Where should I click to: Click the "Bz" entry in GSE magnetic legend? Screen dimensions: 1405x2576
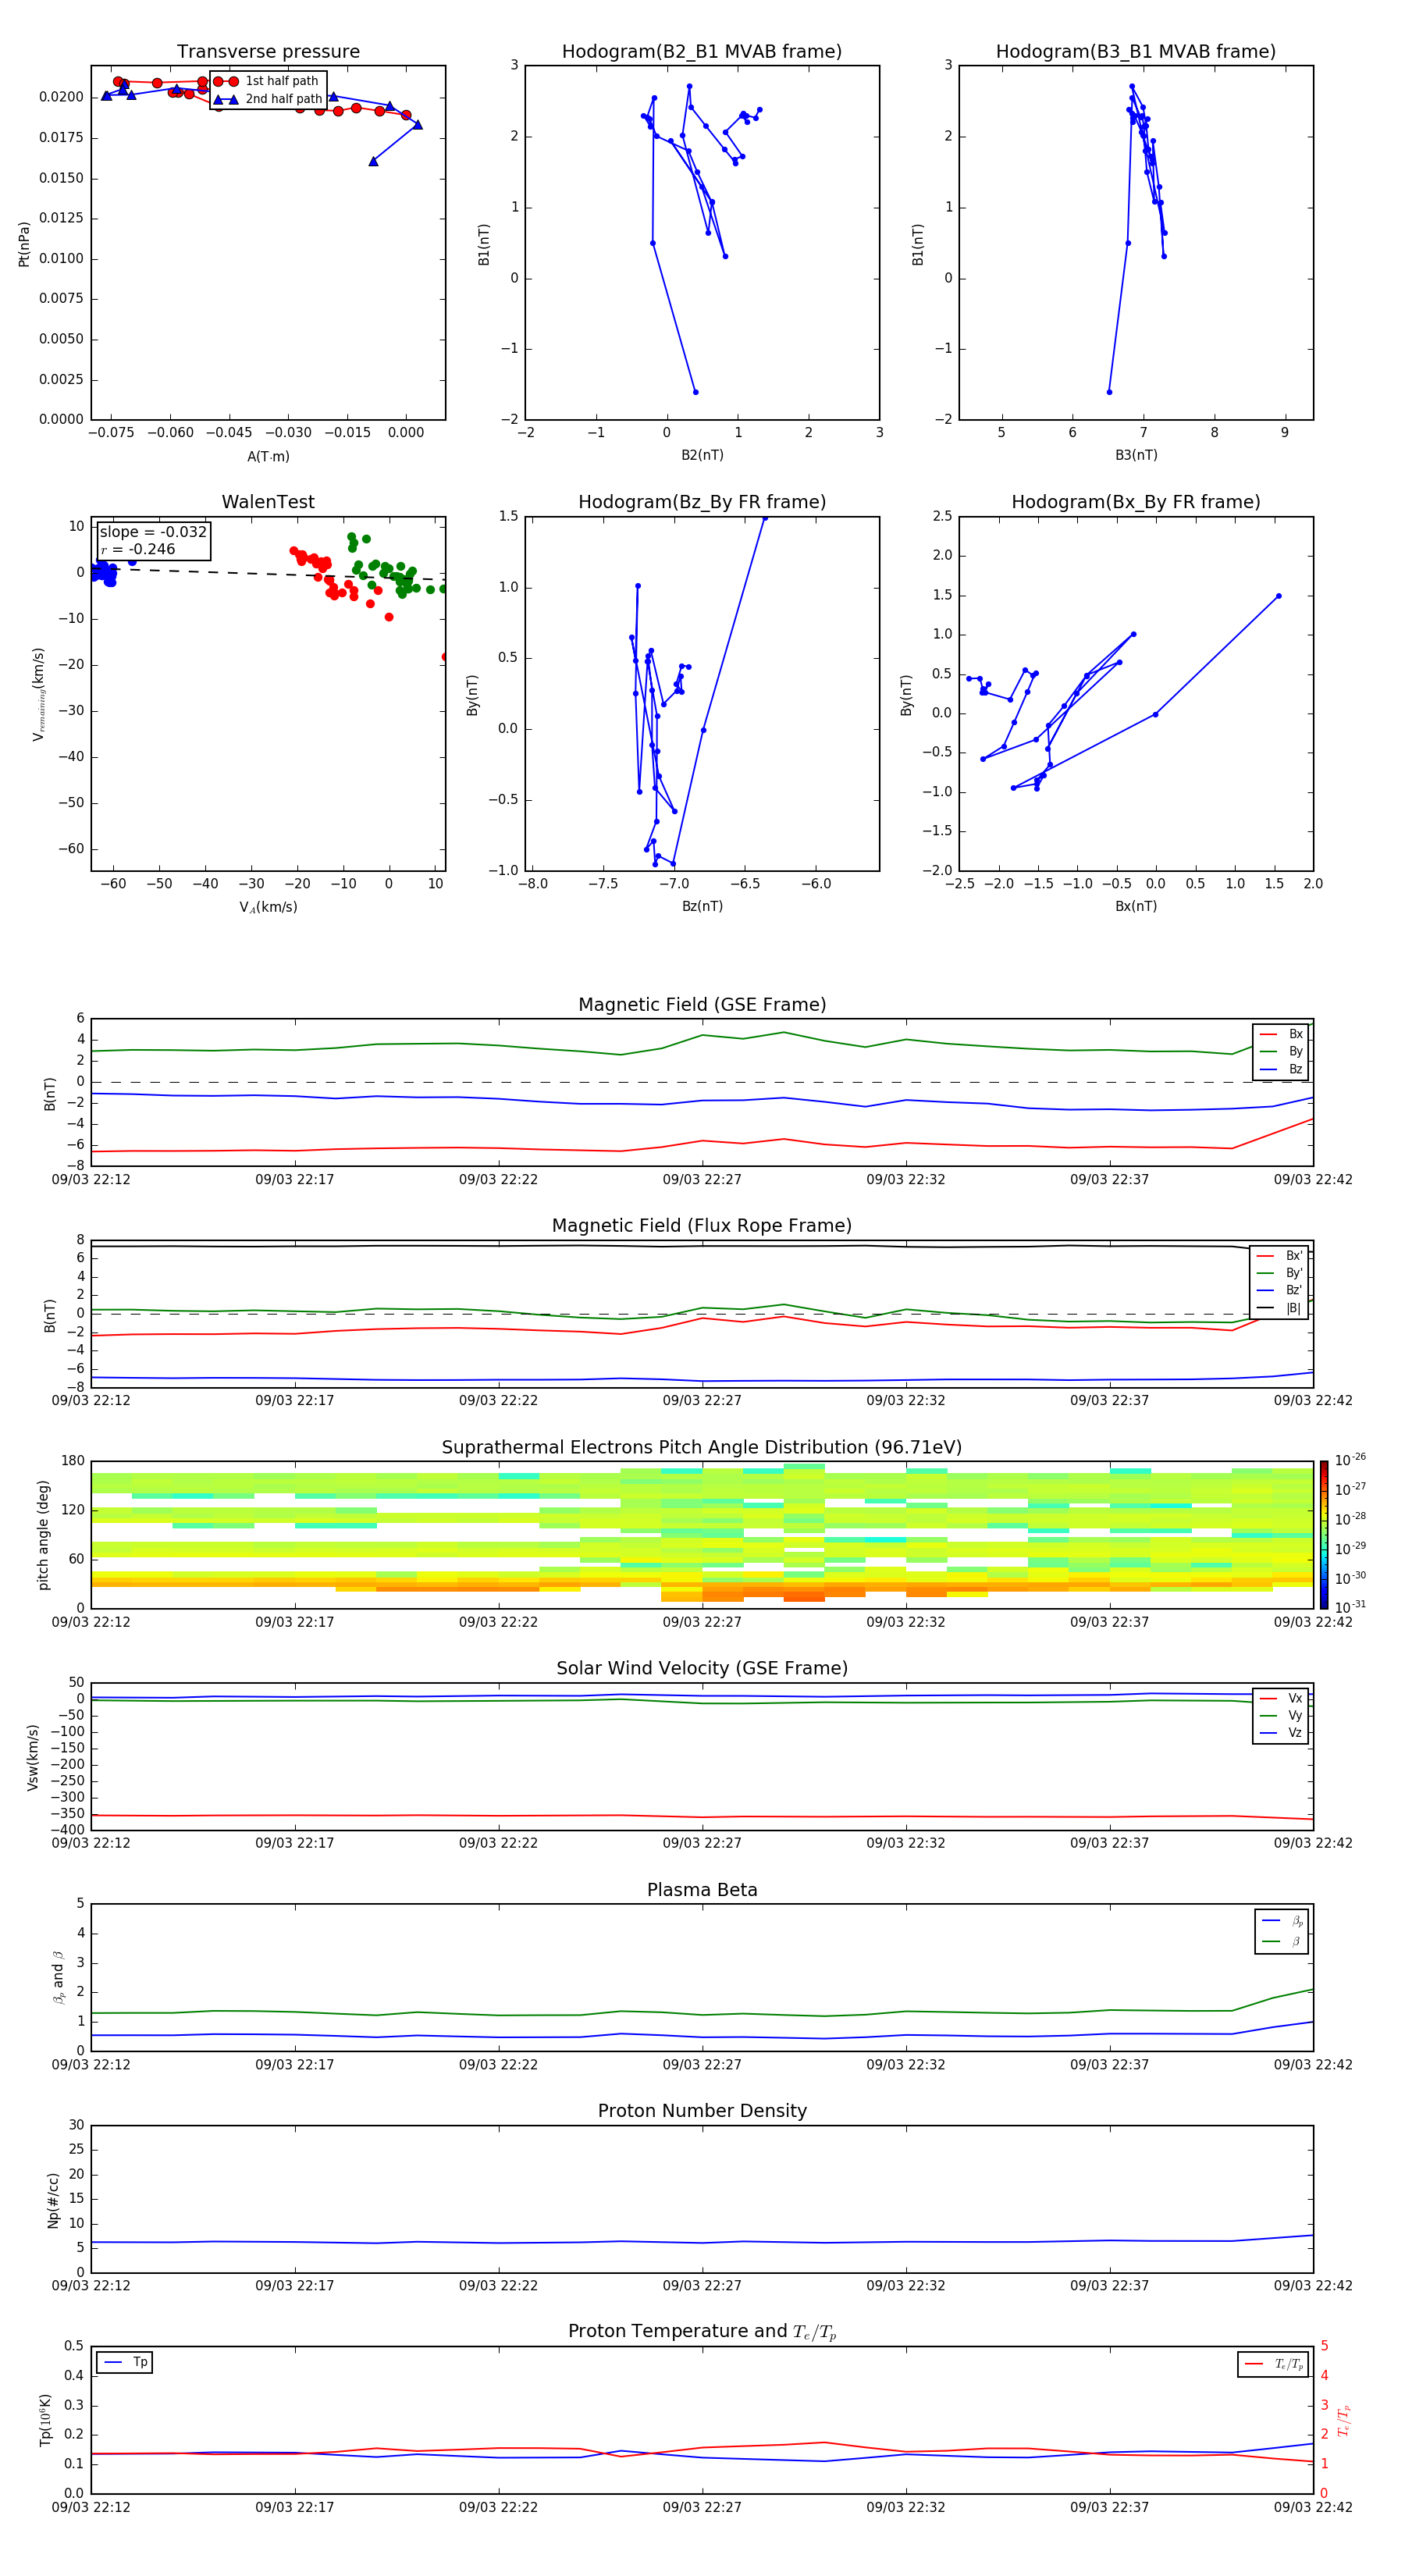click(1281, 1070)
